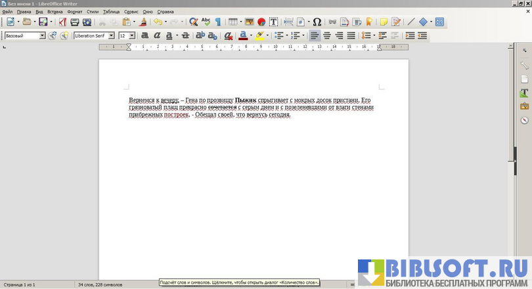The image size is (532, 289).
Task: Export document directly as PDF
Action: [63, 22]
